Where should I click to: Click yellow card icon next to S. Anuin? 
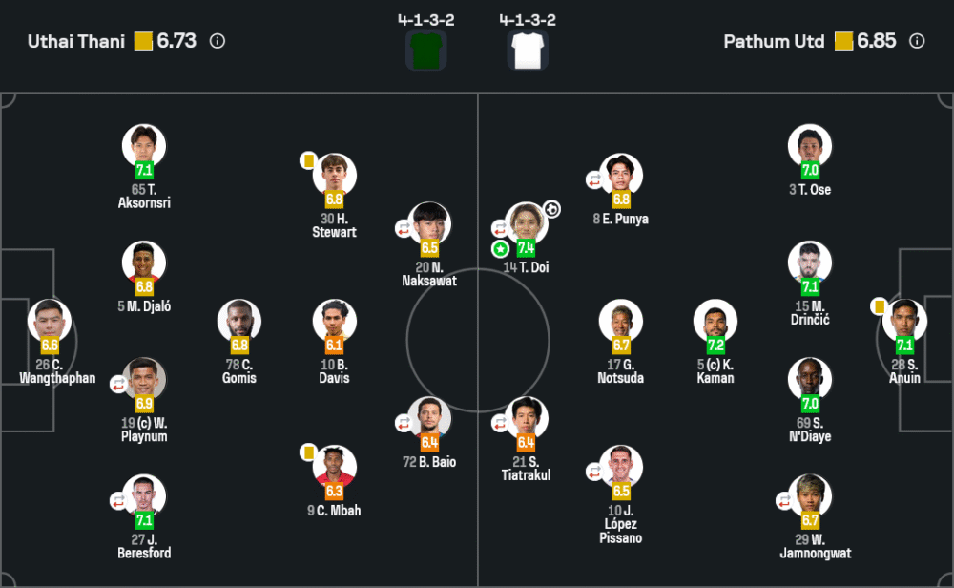tap(879, 306)
